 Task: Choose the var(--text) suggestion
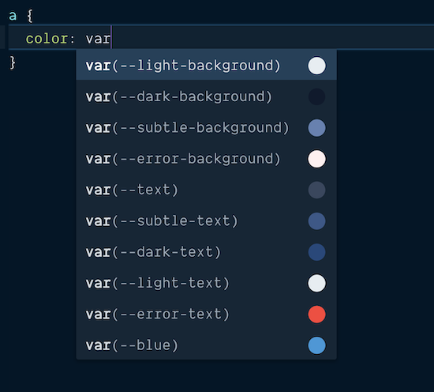coord(206,190)
